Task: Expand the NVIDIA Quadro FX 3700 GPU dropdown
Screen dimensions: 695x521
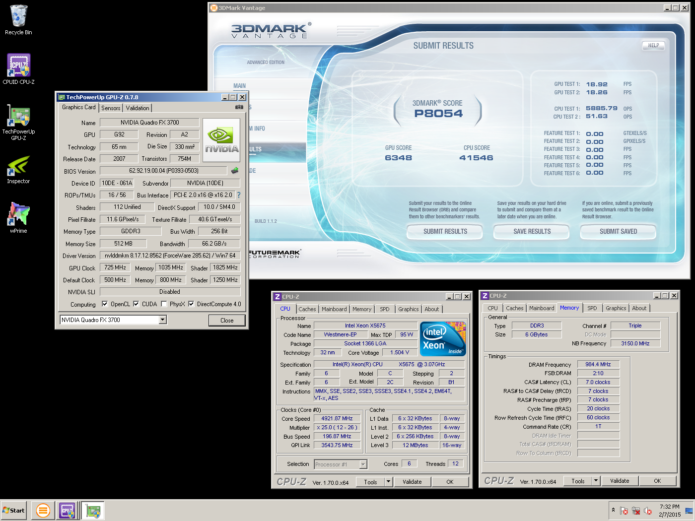Action: click(162, 320)
